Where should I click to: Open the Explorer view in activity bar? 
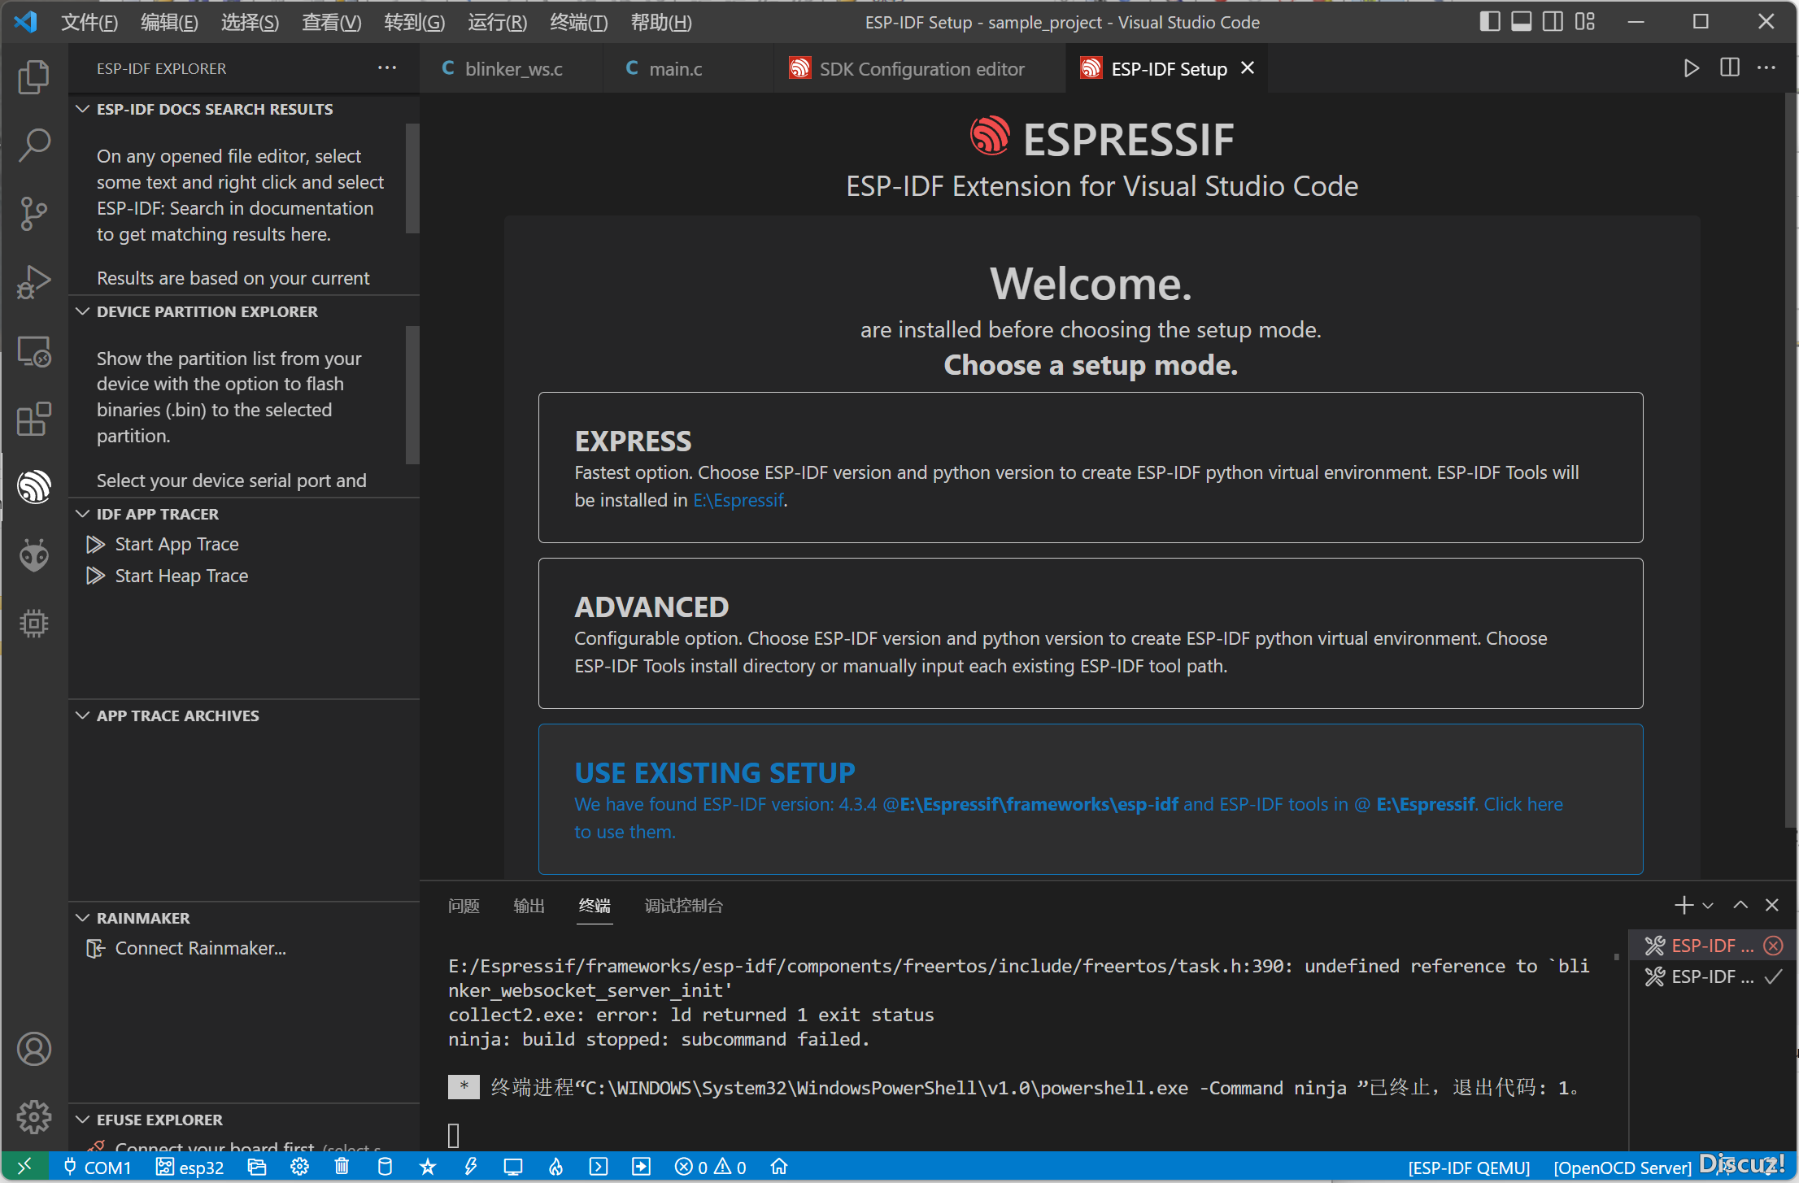tap(34, 76)
